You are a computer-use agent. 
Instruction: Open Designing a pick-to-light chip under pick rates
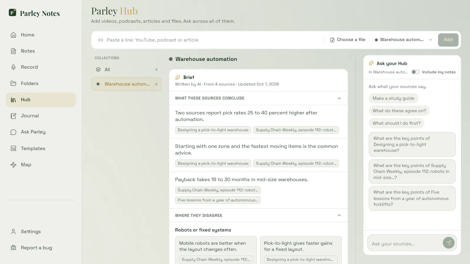coord(213,130)
